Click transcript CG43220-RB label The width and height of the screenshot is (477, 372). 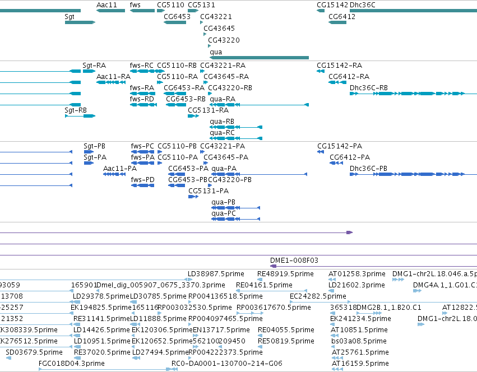(230, 88)
